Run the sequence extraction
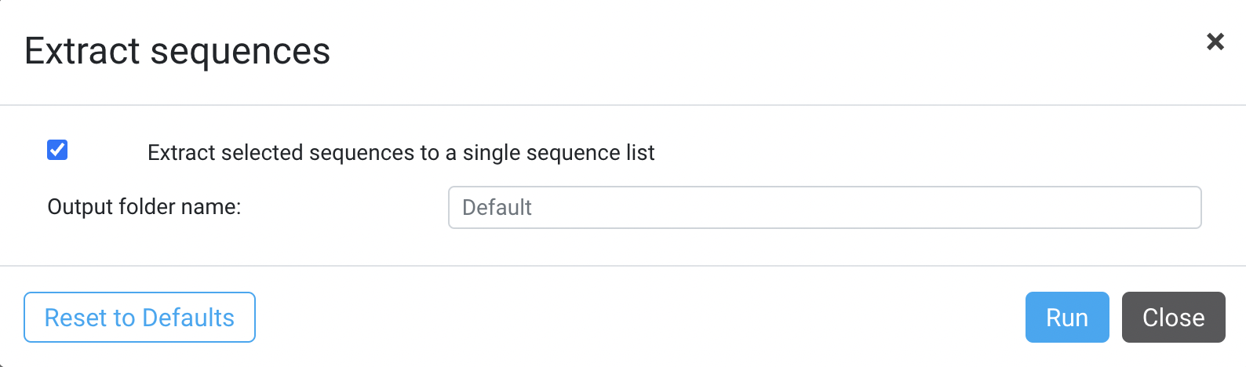This screenshot has width=1246, height=367. tap(1067, 317)
